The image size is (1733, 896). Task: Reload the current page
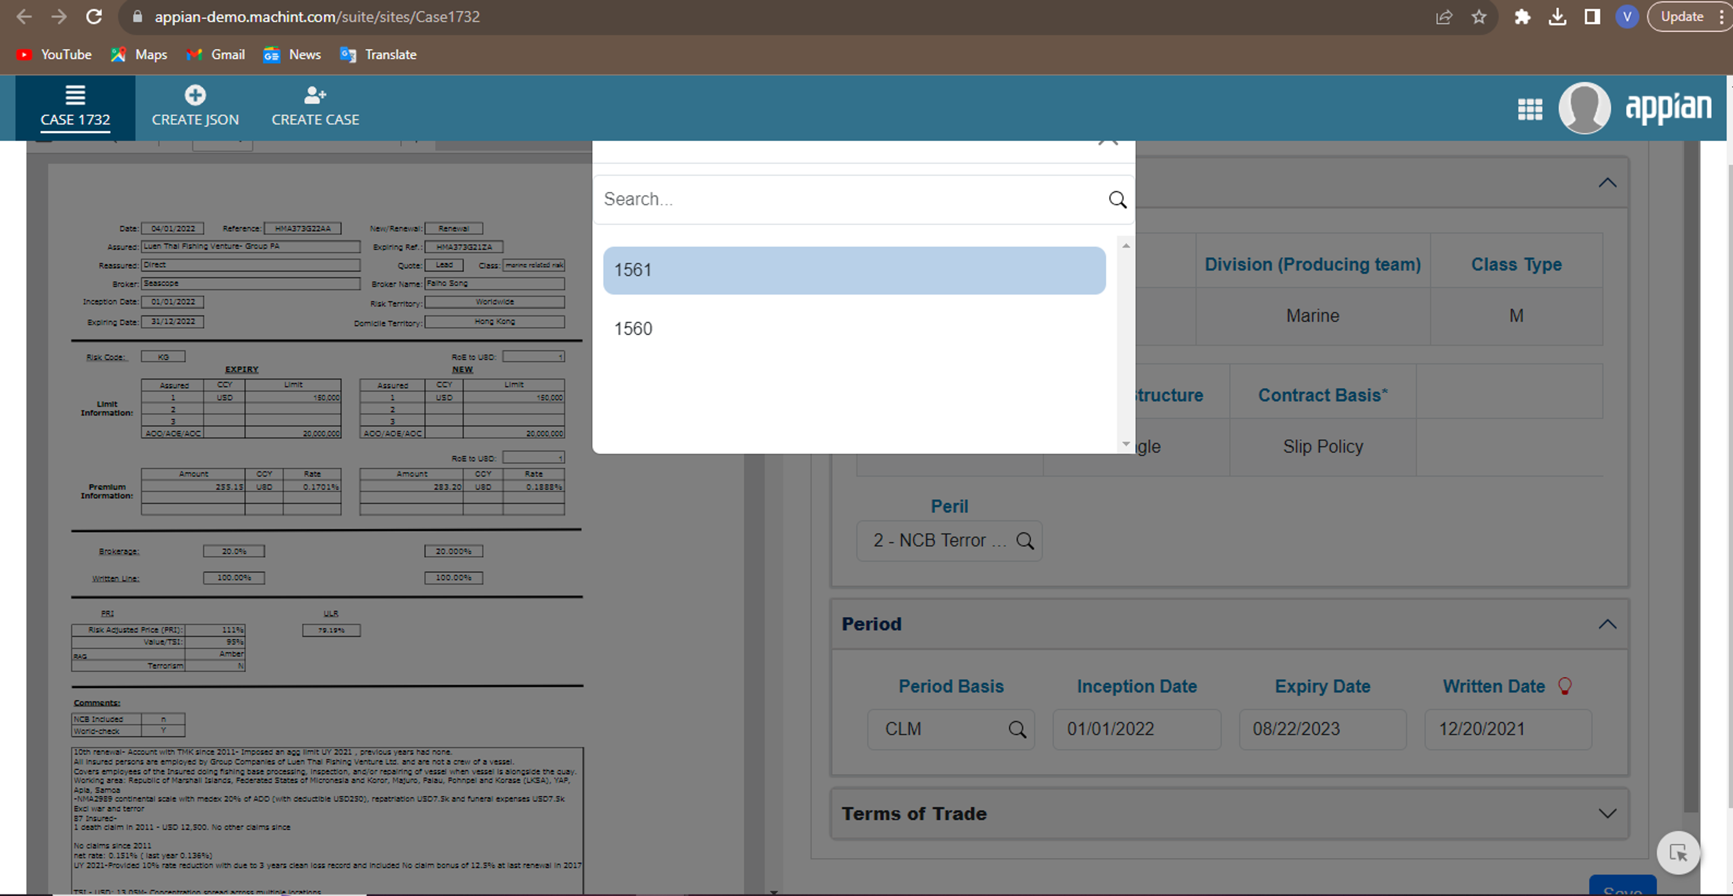[x=94, y=17]
